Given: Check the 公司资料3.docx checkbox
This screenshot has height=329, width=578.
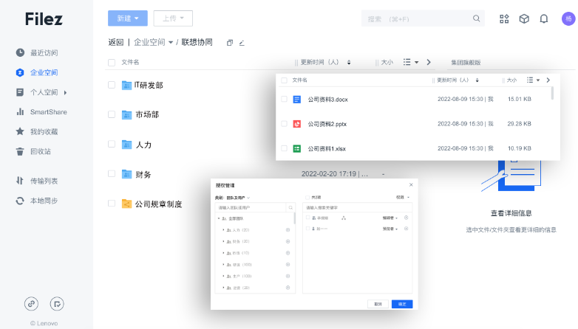Looking at the screenshot, I should click(285, 99).
